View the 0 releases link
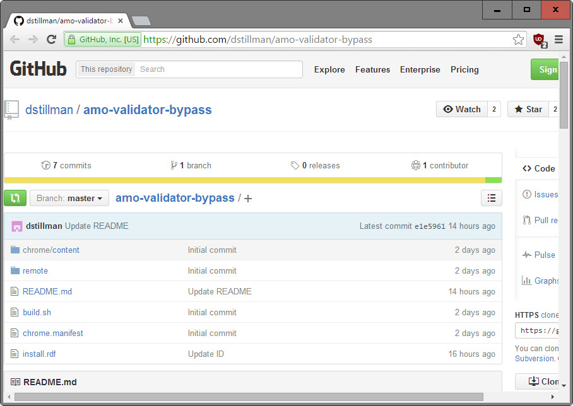Viewport: 573px width, 406px height. click(x=316, y=165)
